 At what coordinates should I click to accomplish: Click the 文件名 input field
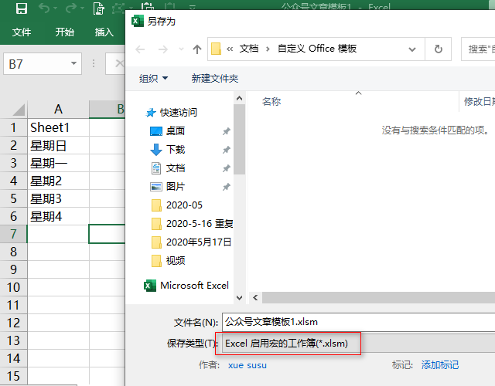359,322
